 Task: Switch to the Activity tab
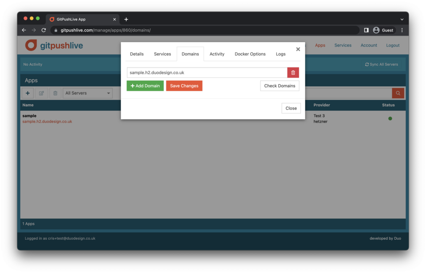point(217,54)
